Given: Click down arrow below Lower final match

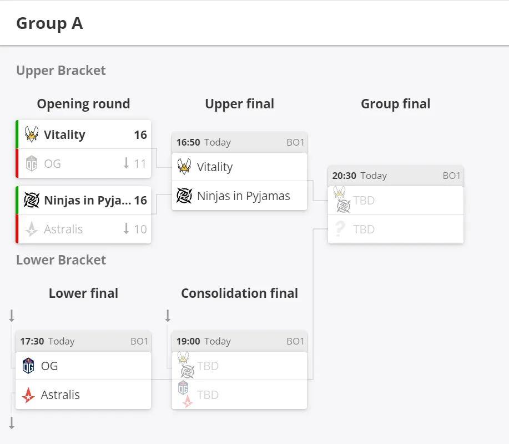Looking at the screenshot, I should (12, 423).
